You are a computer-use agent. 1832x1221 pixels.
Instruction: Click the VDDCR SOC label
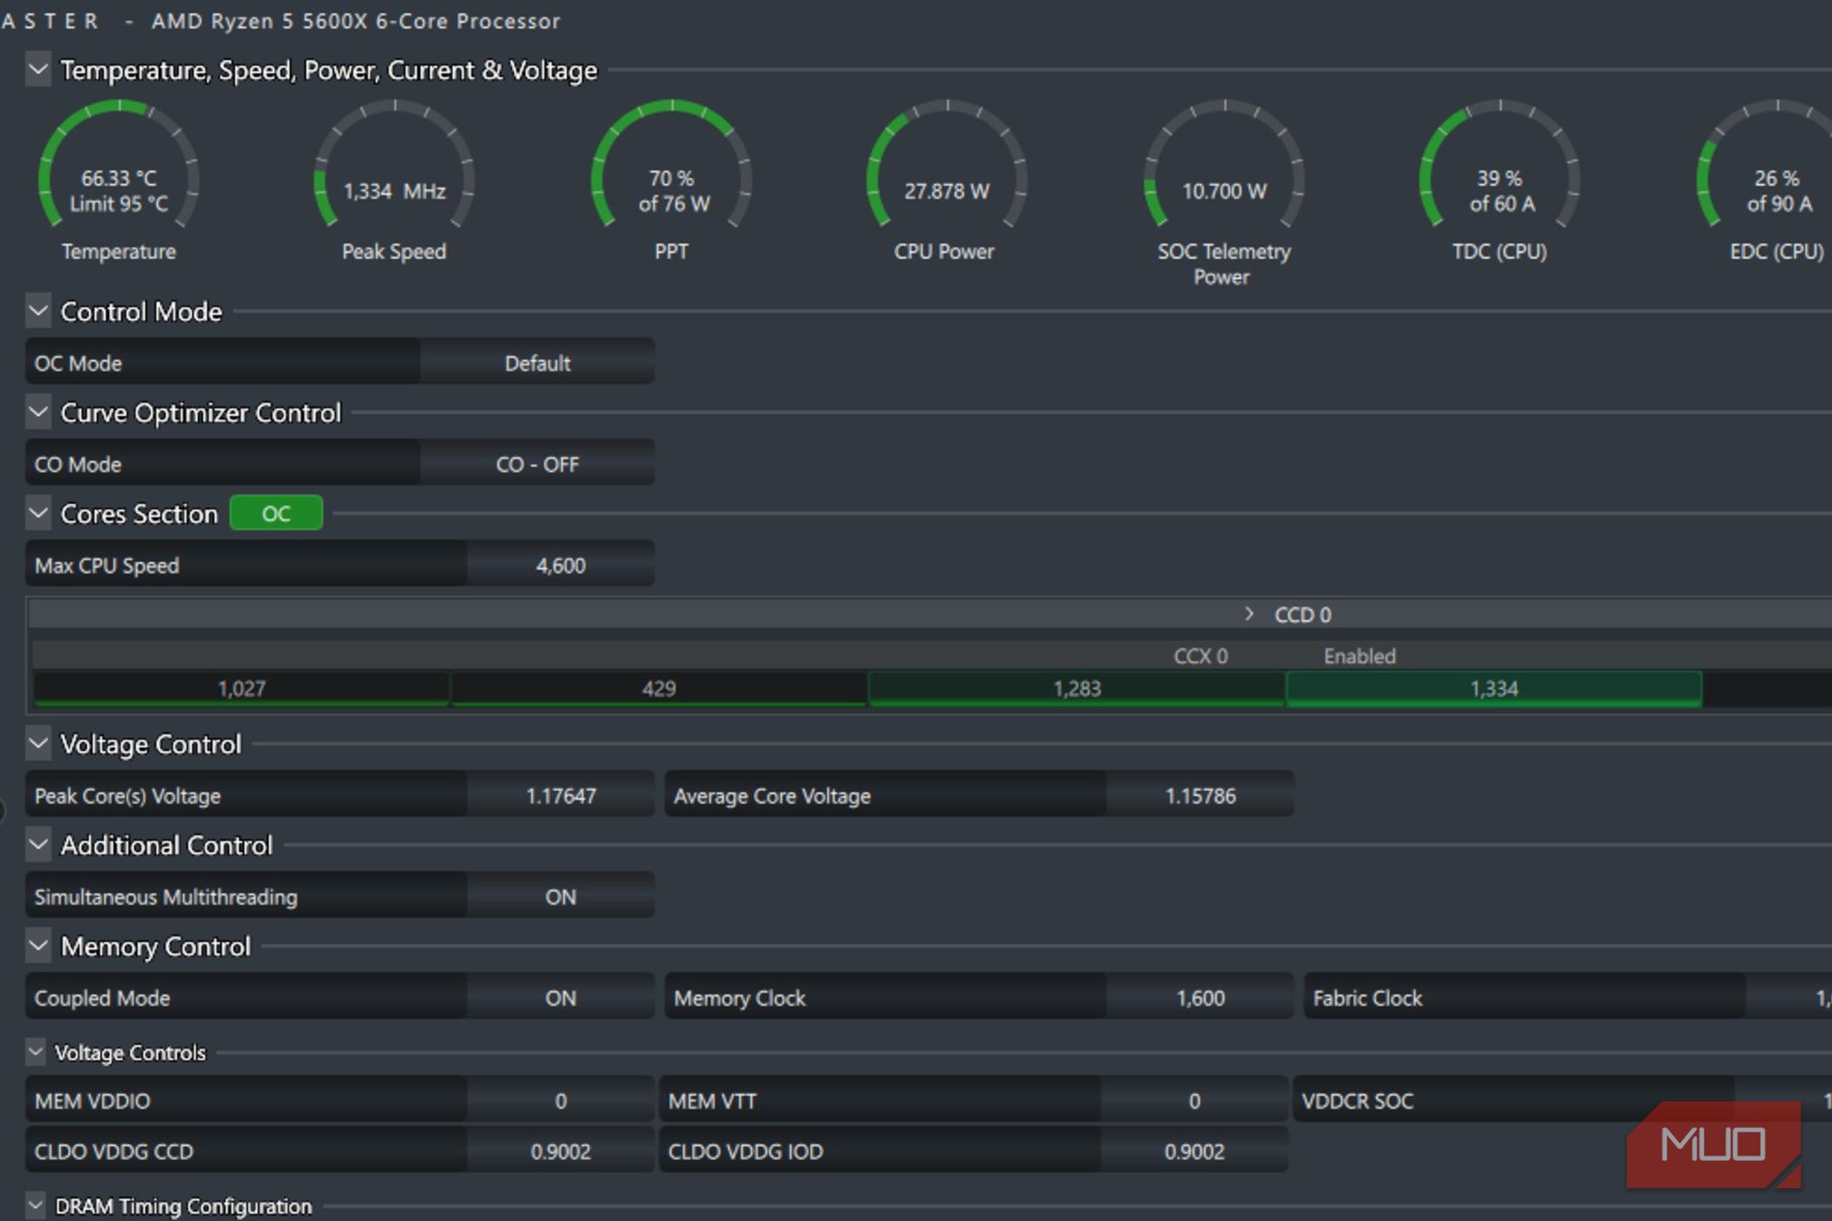[1357, 1101]
